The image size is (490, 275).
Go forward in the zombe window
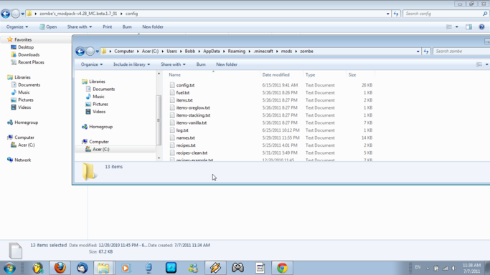tap(90, 51)
